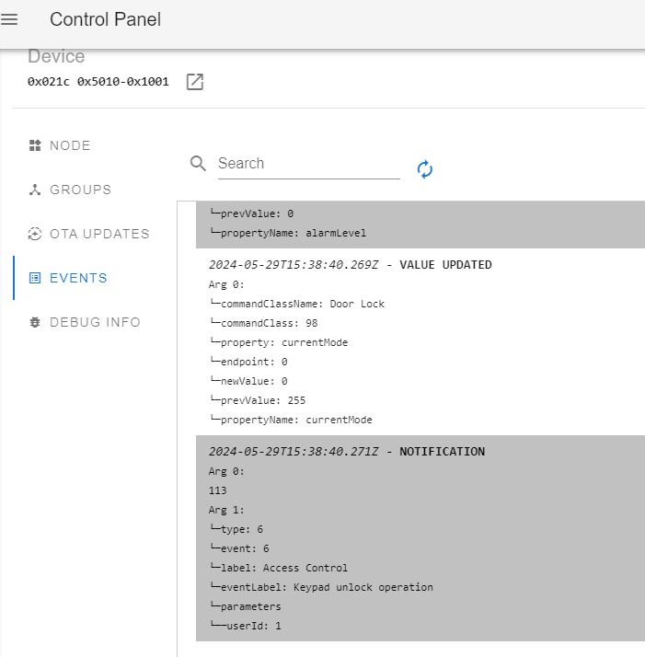Click 'endpoint: 0' line
Viewport: 645px width, 657px height.
click(248, 362)
